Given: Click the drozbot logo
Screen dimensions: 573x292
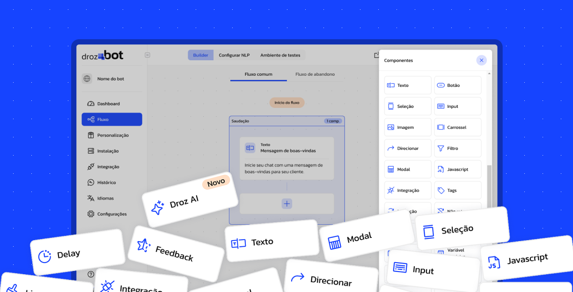Looking at the screenshot, I should tap(103, 56).
